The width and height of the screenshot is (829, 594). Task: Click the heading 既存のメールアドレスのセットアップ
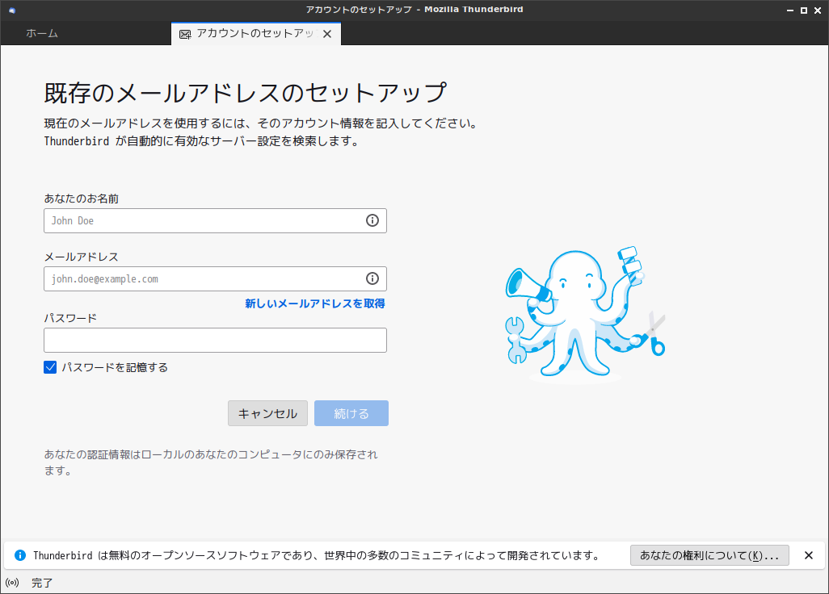tap(246, 93)
